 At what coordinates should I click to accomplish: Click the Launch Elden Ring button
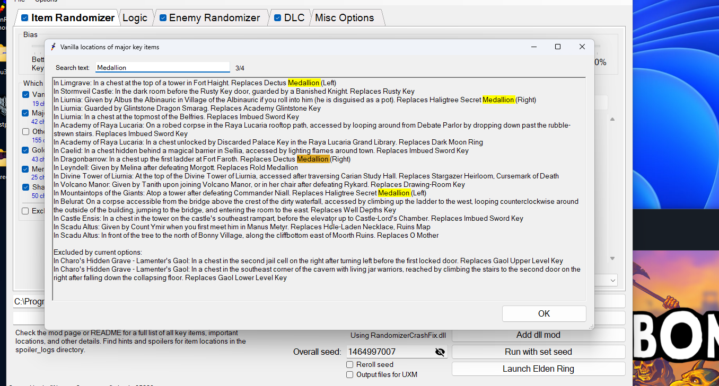538,369
